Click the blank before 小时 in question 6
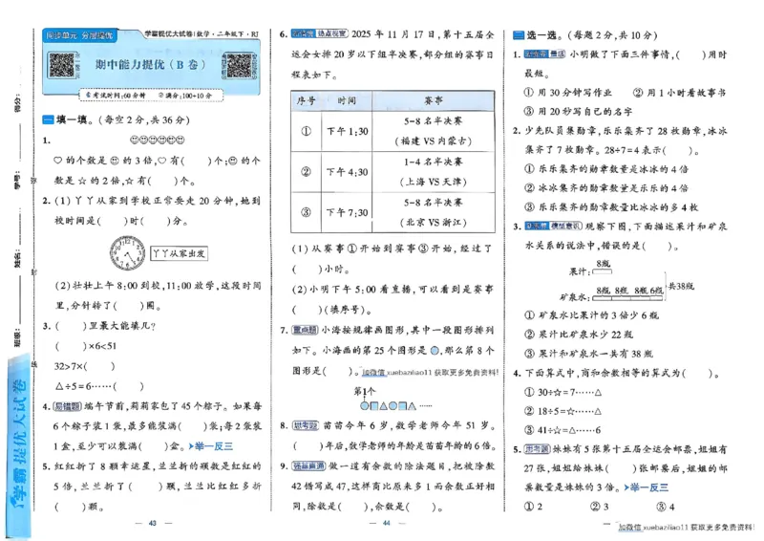Image resolution: width=764 pixels, height=541 pixels. (x=307, y=269)
